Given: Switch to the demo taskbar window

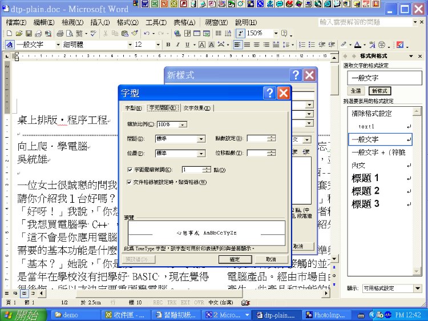Looking at the screenshot, I should 75,315.
